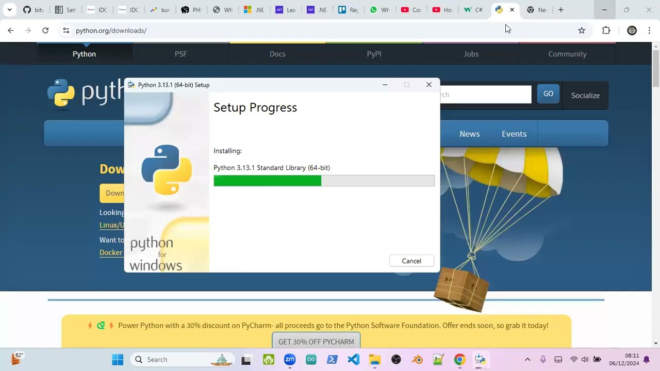Viewport: 660px width, 371px height.
Task: Select the Python installer taskbar icon
Action: pos(481,360)
